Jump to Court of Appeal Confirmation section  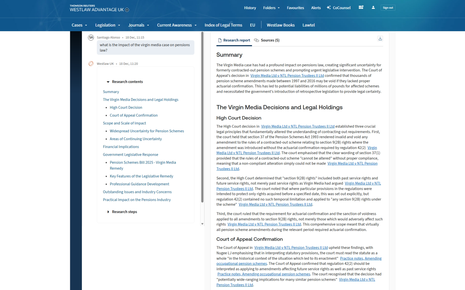[x=134, y=115]
